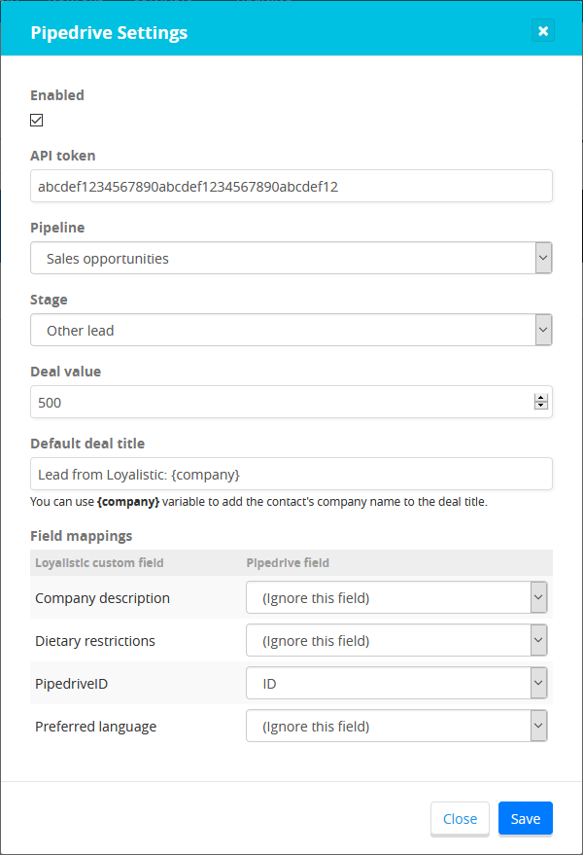Click the up arrow to increase Deal value

point(541,397)
